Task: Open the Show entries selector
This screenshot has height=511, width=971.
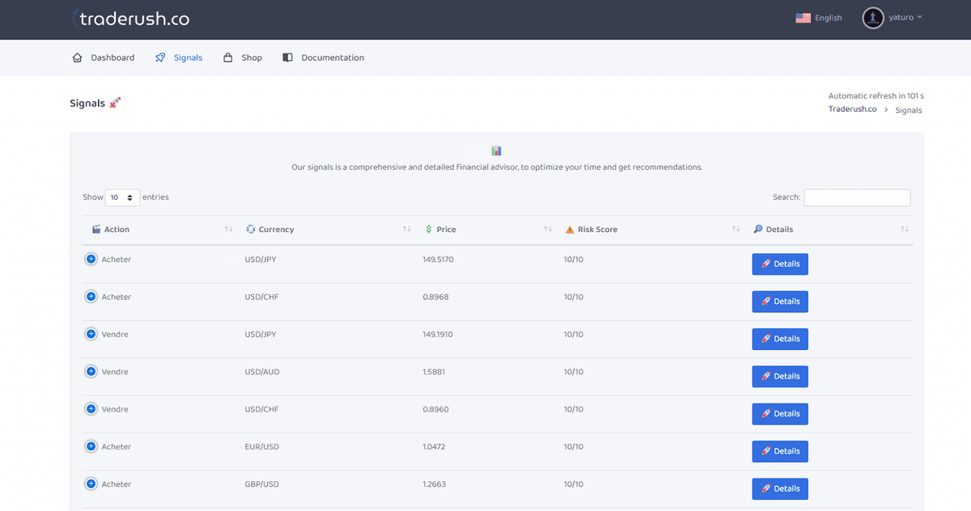Action: 122,197
